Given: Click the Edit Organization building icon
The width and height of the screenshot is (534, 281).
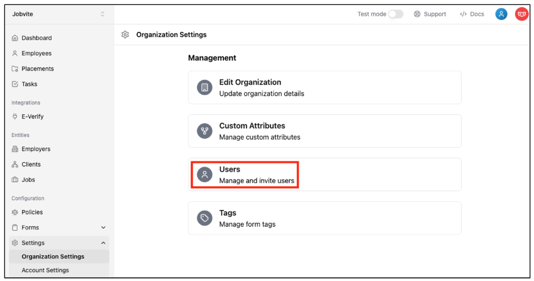Looking at the screenshot, I should coord(204,87).
